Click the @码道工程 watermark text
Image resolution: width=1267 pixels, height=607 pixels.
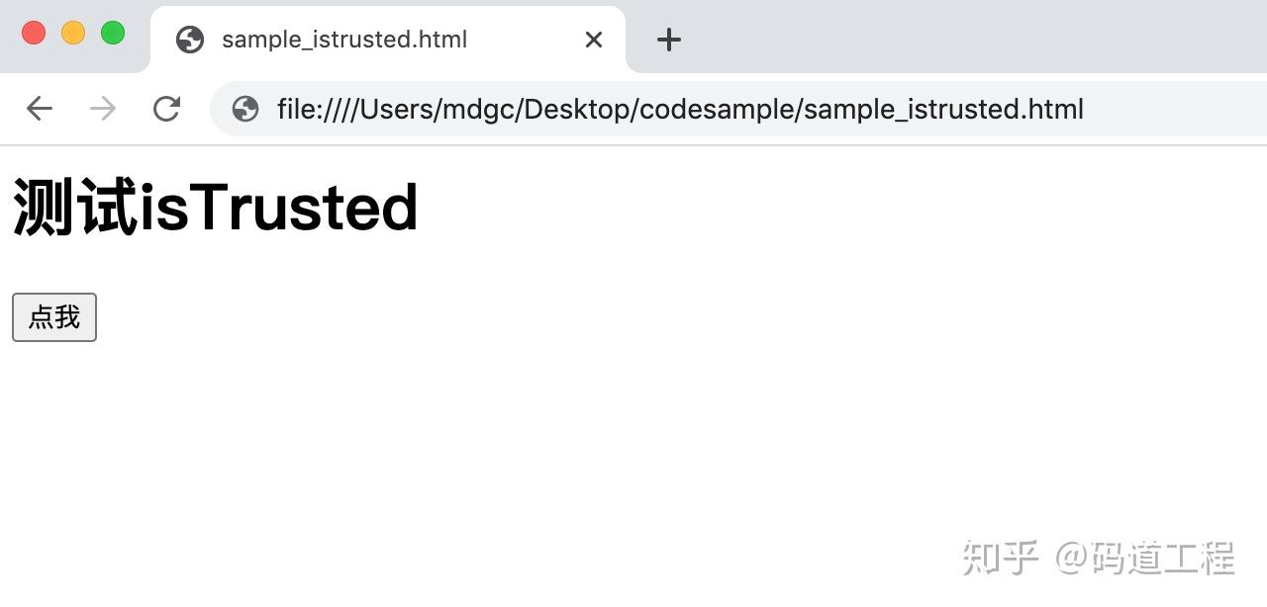pos(1145,559)
